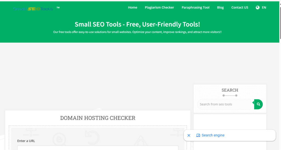The image size is (281, 150).
Task: Click the 'Small SEO Tools - Free, User-Friendly Tools!' headline
Action: point(137,24)
